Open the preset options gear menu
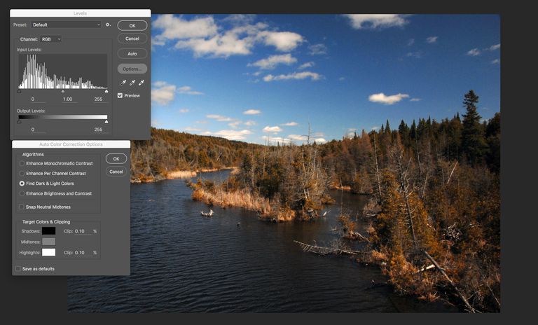Viewport: 538px width, 325px height. (109, 25)
